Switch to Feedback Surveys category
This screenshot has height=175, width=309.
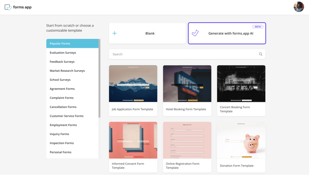62,62
